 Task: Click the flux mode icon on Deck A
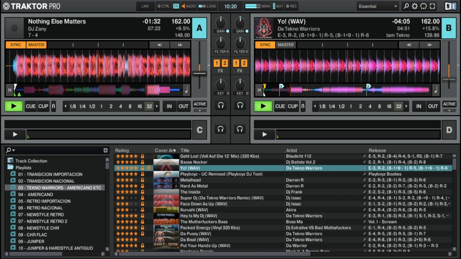coord(53,106)
